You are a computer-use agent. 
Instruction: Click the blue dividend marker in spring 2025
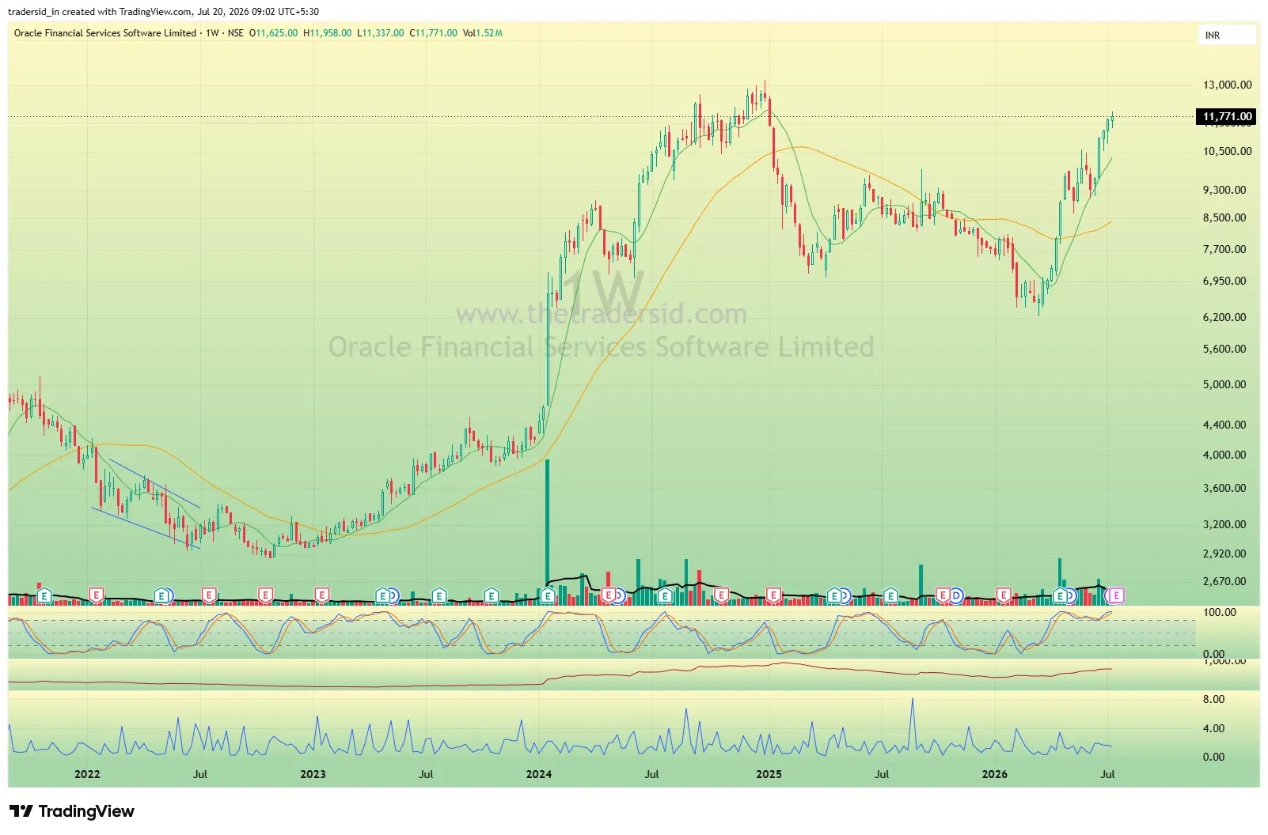(845, 595)
